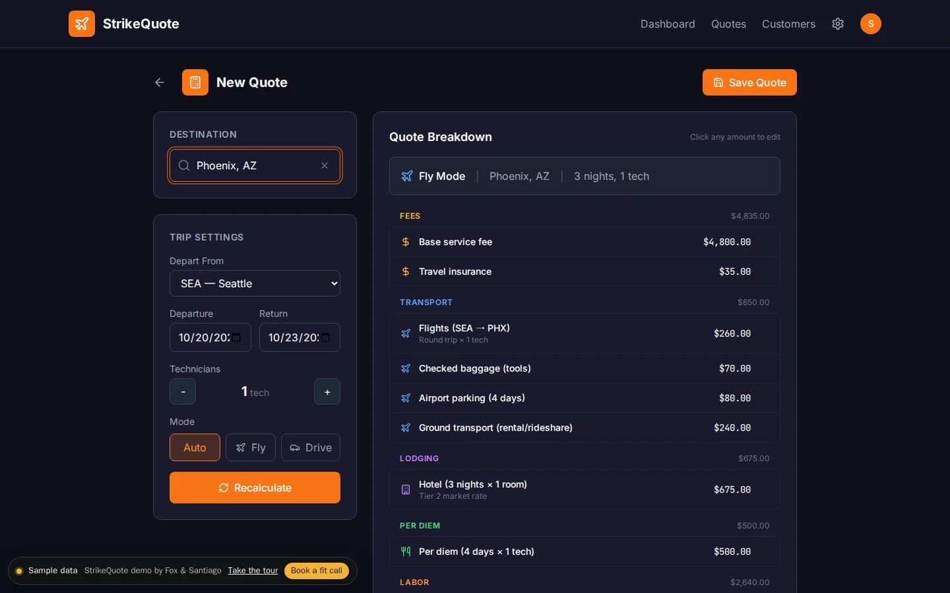Click the plane icon beside Checked baggage
Viewport: 950px width, 593px height.
tap(406, 368)
